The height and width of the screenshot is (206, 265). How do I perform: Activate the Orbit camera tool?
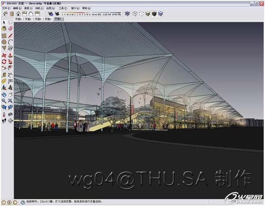pos(4,95)
